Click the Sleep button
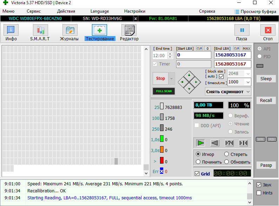Viewport: 279px width, 206px height. point(266,79)
